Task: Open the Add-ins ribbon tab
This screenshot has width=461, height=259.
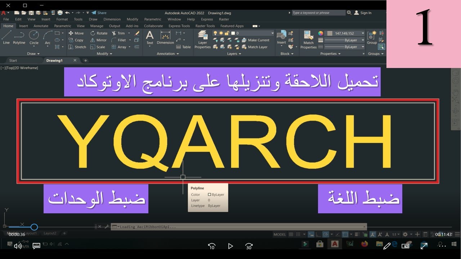Action: coord(132,26)
